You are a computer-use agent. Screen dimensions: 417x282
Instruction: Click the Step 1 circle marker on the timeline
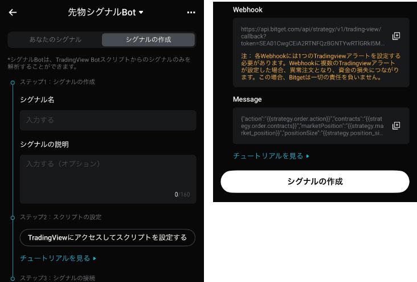13,82
